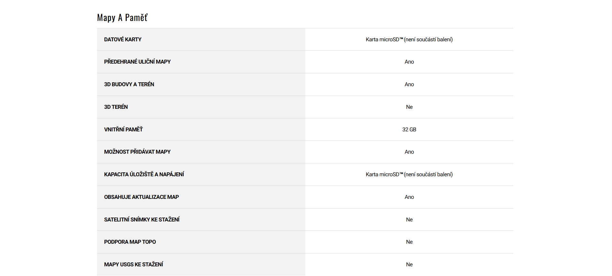Screen dimensions: 612x276
Task: Click the "MOŽNOST PŘIDÁVAT MAPY" label
Action: point(137,152)
